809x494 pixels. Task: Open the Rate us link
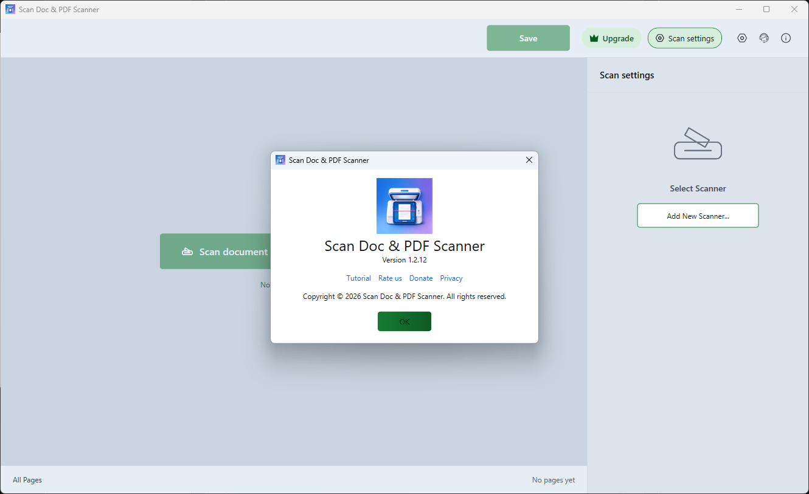390,278
